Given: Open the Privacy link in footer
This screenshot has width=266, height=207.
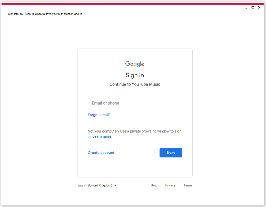Looking at the screenshot, I should [170, 185].
